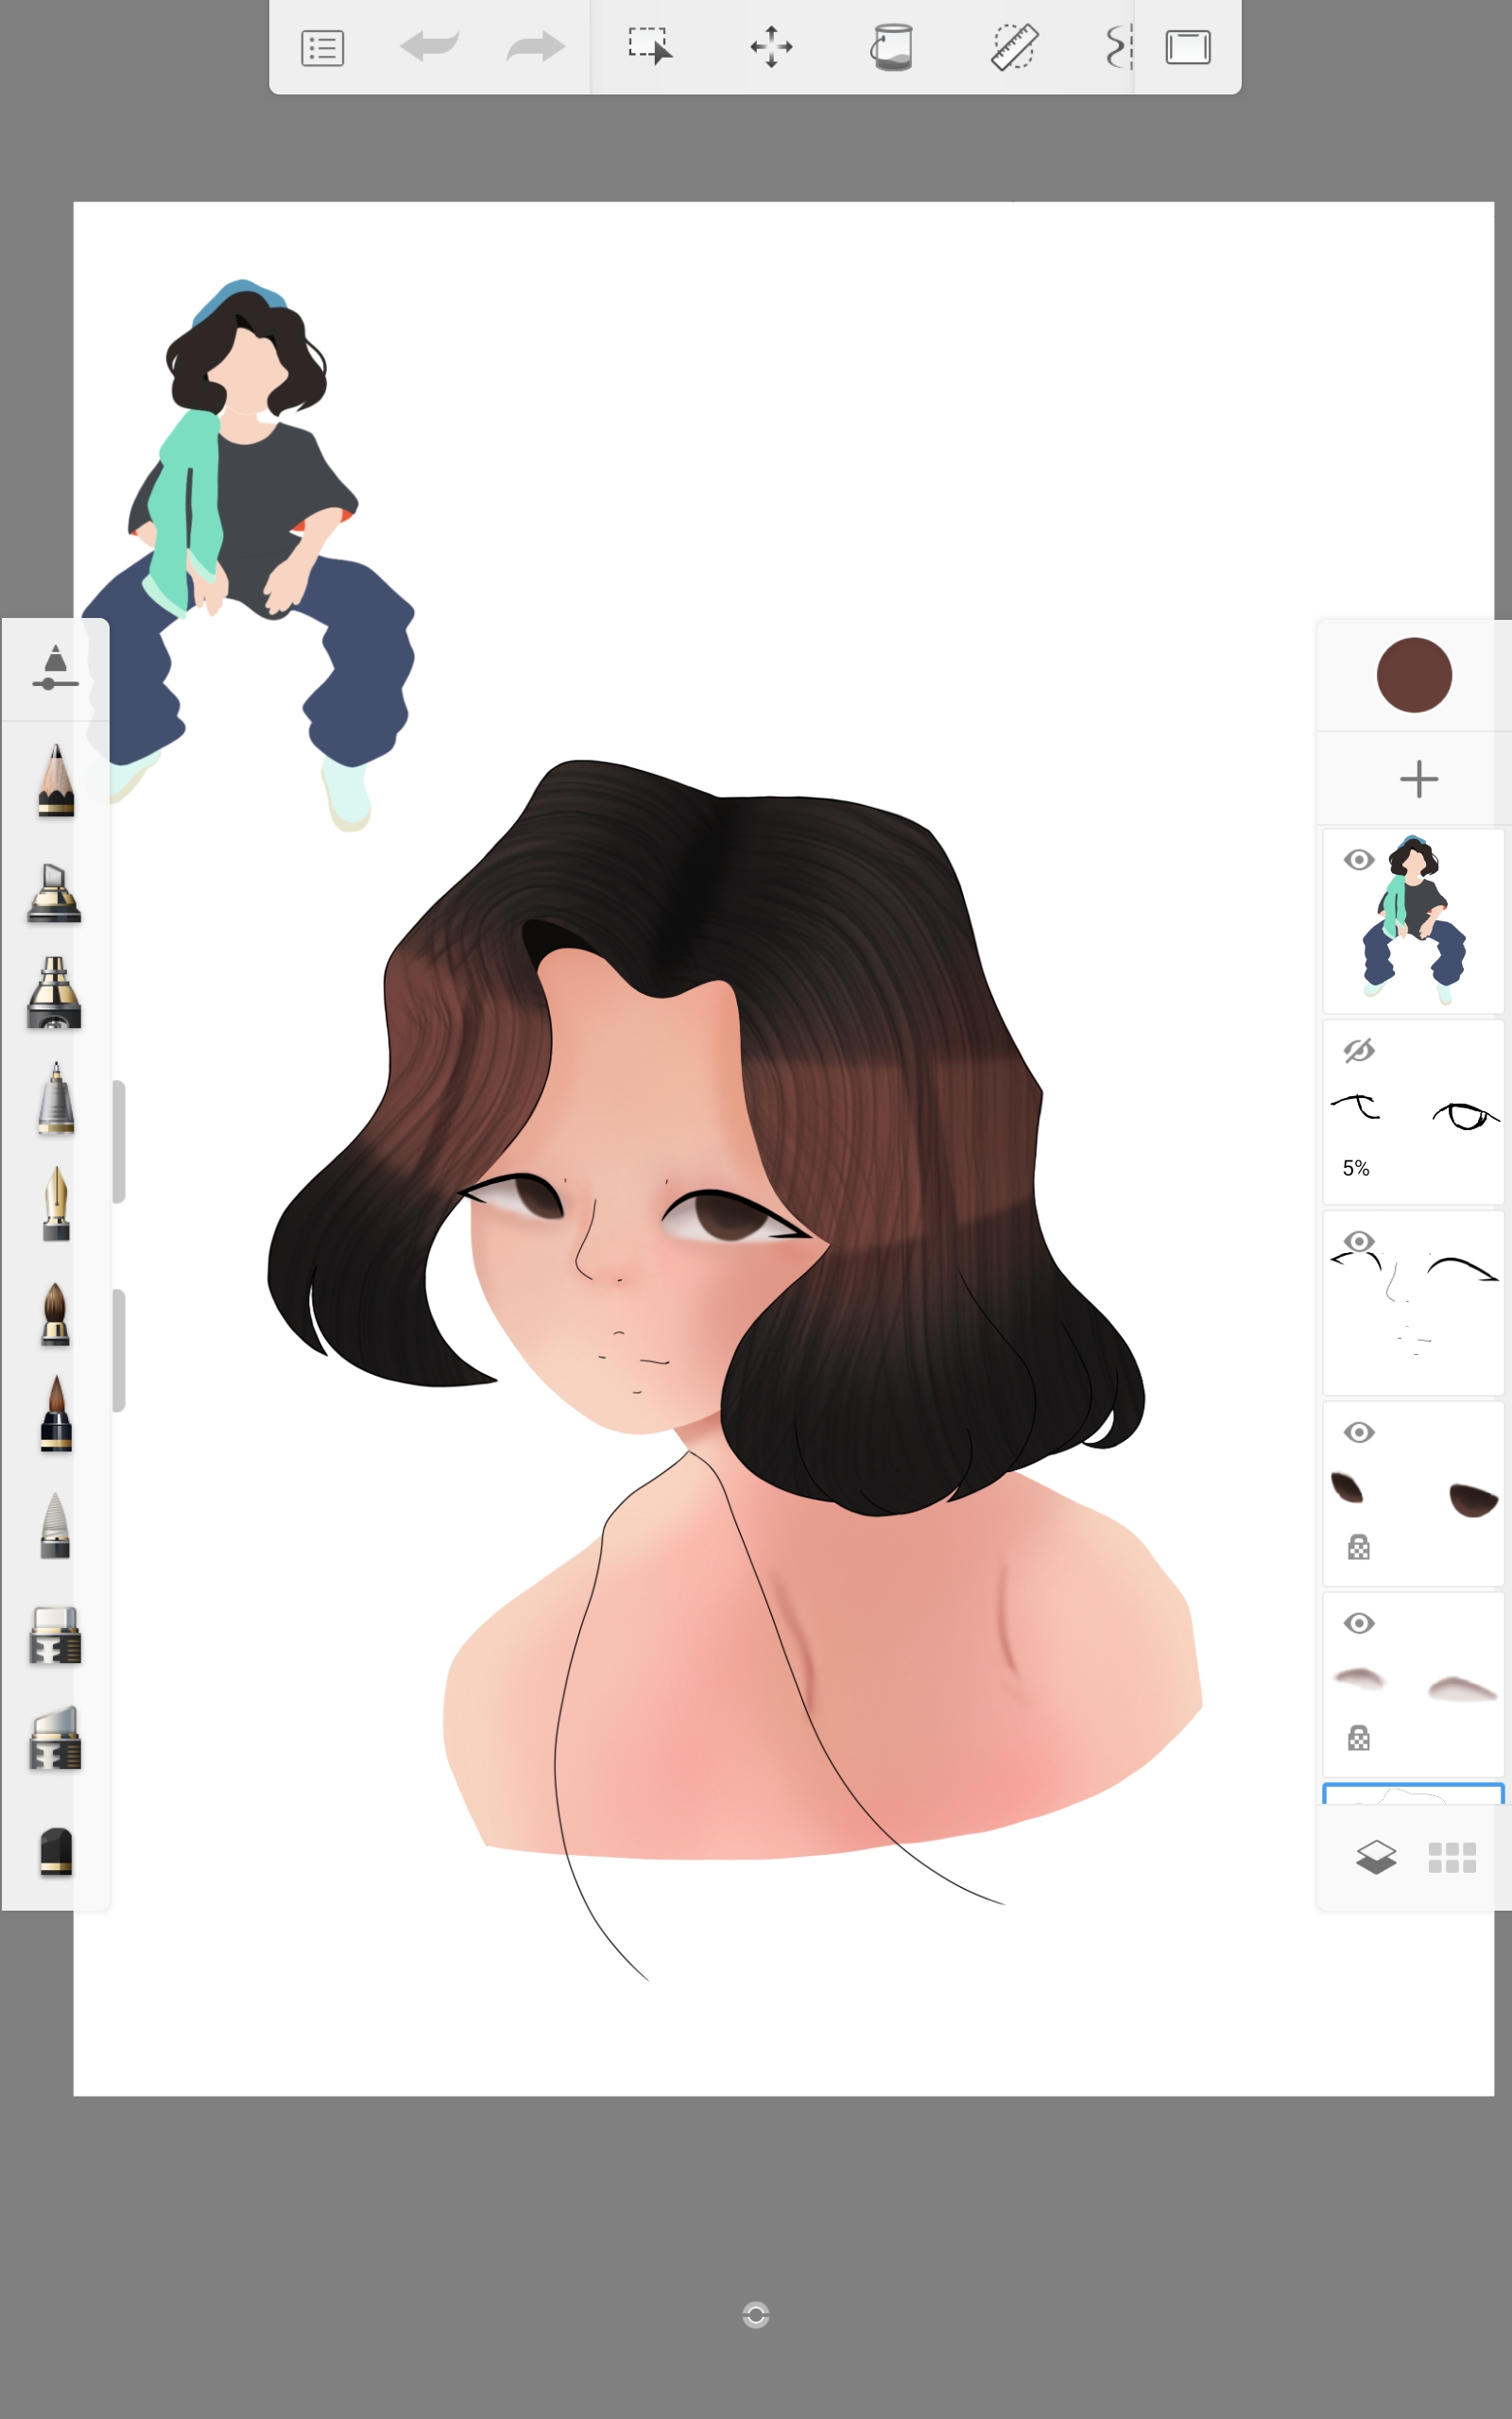
Task: Undo the last stroke
Action: [429, 46]
